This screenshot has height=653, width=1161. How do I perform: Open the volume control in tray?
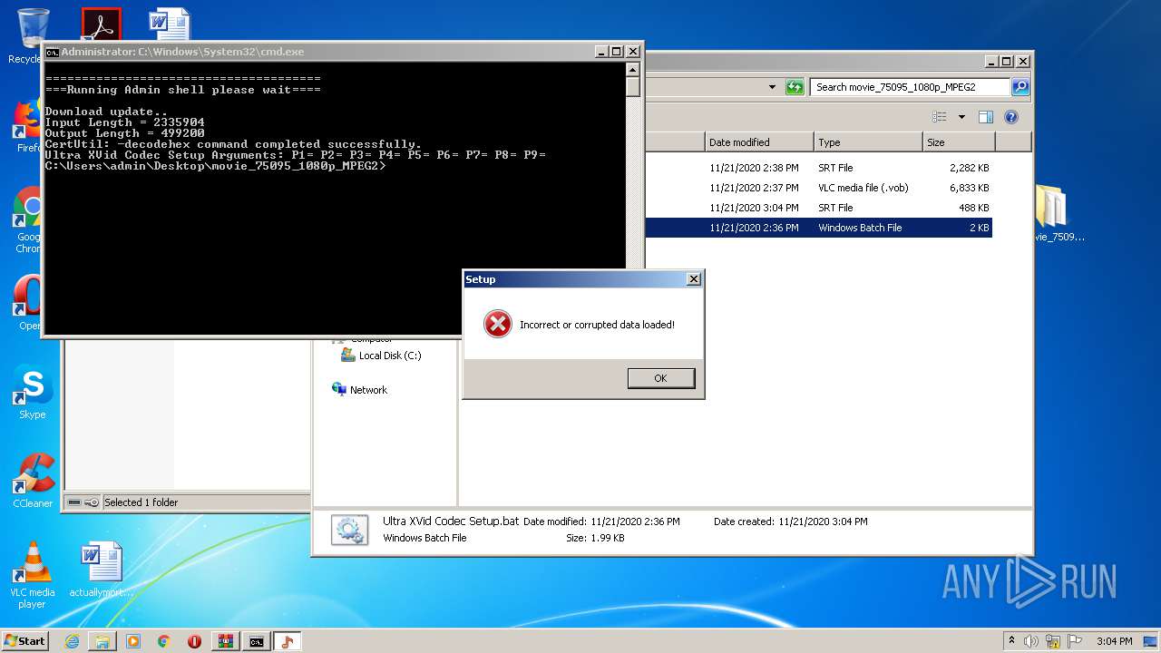click(x=1031, y=641)
